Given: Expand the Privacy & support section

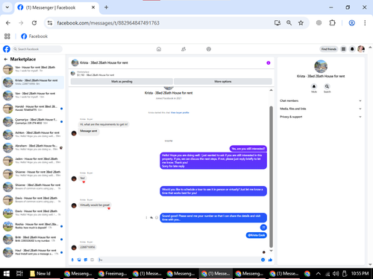Looking at the screenshot, I should [321, 117].
